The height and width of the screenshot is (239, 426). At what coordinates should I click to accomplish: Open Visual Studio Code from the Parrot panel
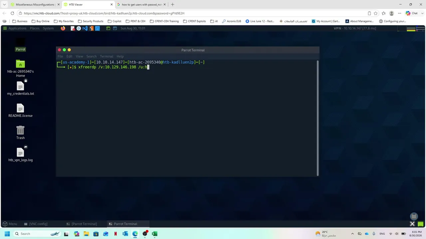[85, 28]
